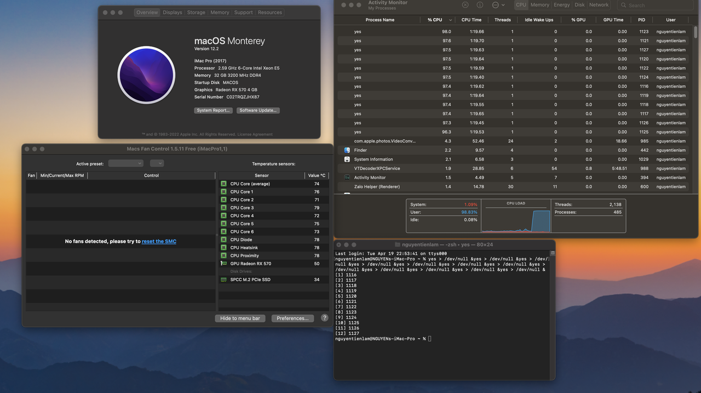The width and height of the screenshot is (701, 393).
Task: Click the SPCC M.2 PCIe SSD drive icon
Action: [x=223, y=280]
